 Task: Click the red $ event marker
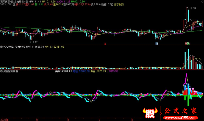click(105, 44)
